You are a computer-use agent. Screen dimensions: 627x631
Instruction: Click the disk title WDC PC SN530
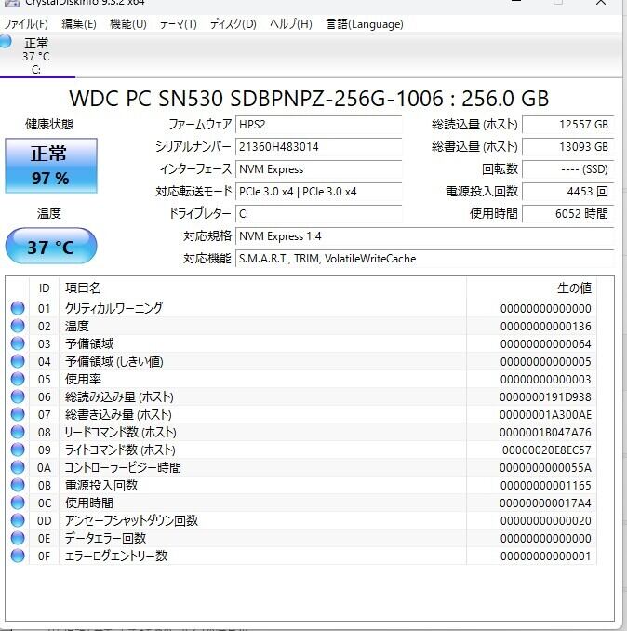[309, 99]
